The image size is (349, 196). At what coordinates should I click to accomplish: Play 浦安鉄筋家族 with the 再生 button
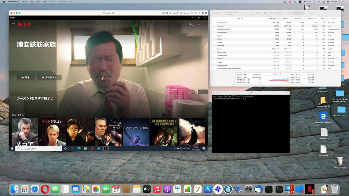coord(26,77)
